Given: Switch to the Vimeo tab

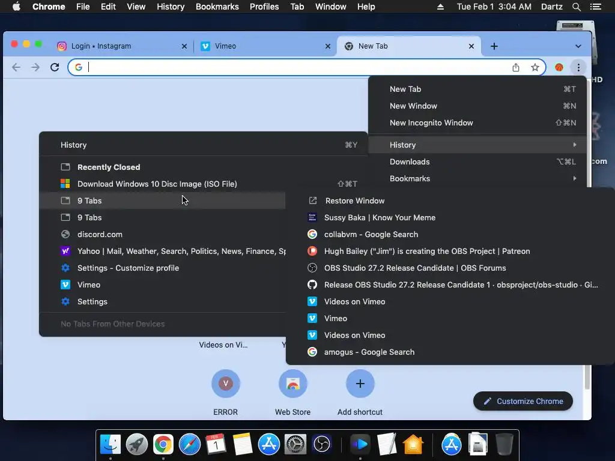Looking at the screenshot, I should pos(265,46).
